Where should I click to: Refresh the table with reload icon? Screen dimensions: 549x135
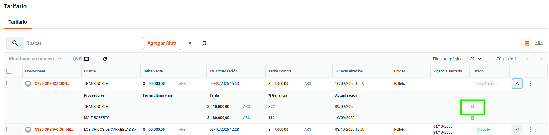pyautogui.click(x=105, y=59)
